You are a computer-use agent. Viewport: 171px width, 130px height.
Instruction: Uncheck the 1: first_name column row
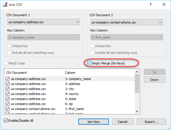pos(7,109)
